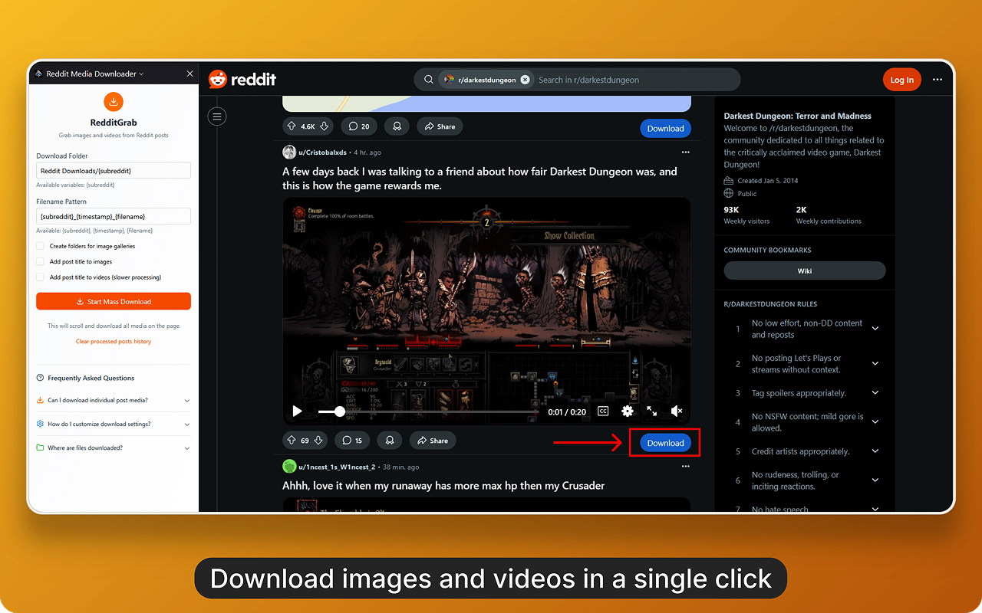Enter fullscreen on the video
The height and width of the screenshot is (613, 982).
point(652,411)
